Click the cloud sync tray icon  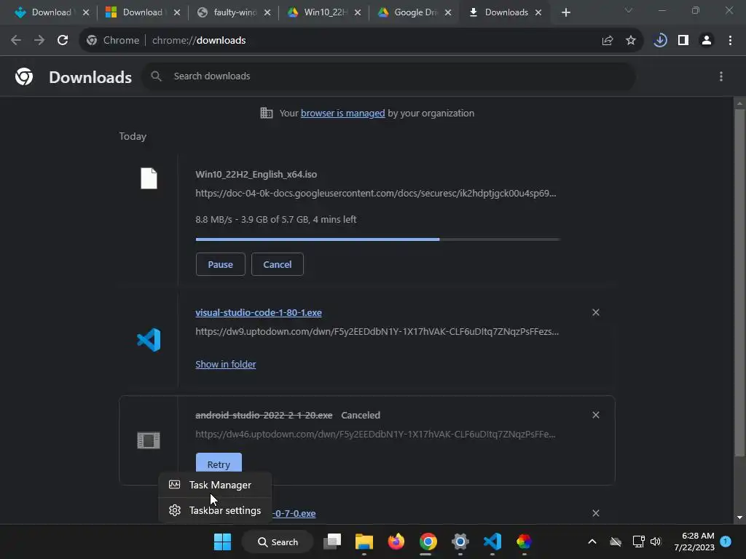pos(615,542)
